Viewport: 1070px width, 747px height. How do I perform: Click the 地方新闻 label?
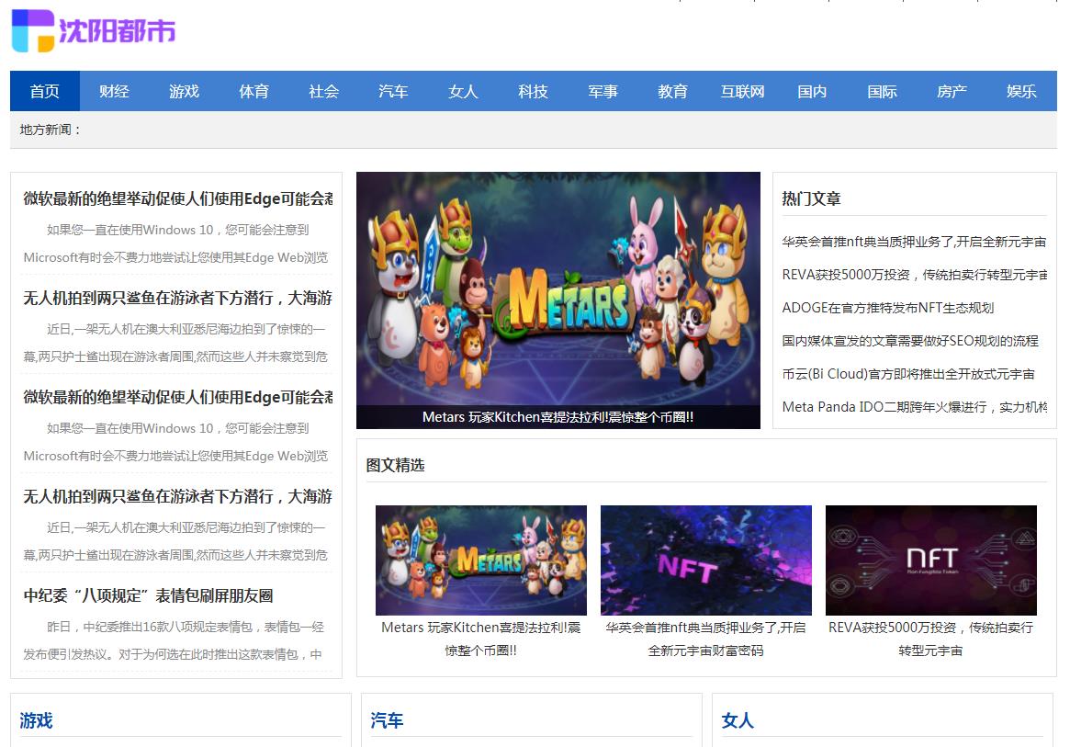tap(51, 130)
